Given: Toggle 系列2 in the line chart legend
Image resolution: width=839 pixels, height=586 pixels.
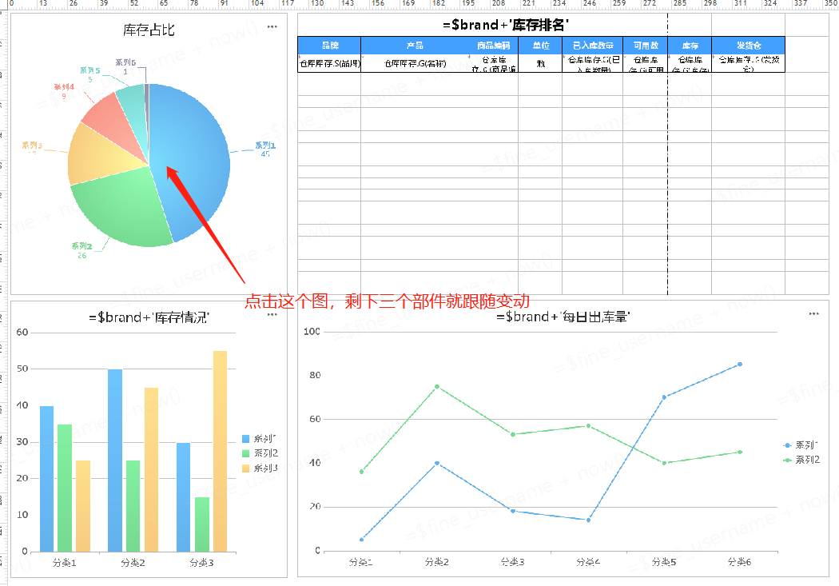Looking at the screenshot, I should click(801, 460).
